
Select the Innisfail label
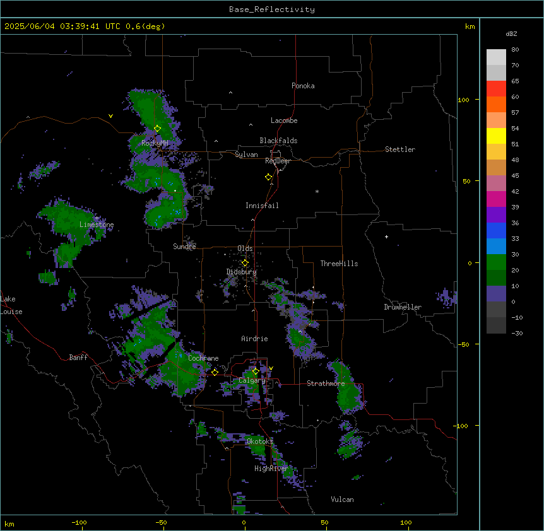(x=262, y=206)
